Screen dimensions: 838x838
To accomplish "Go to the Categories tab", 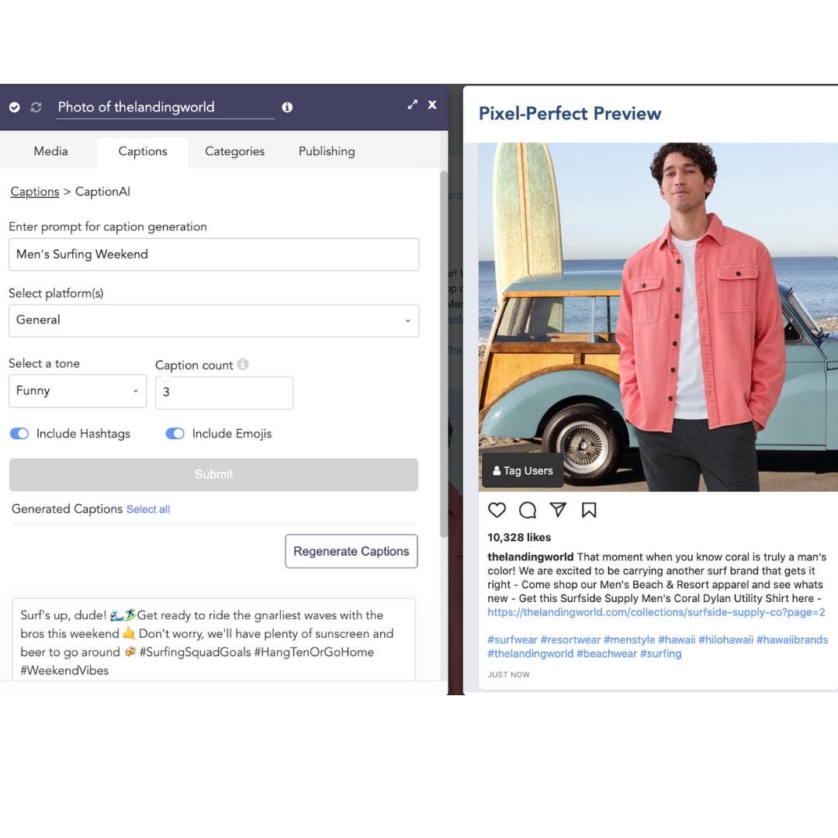I will click(x=234, y=151).
